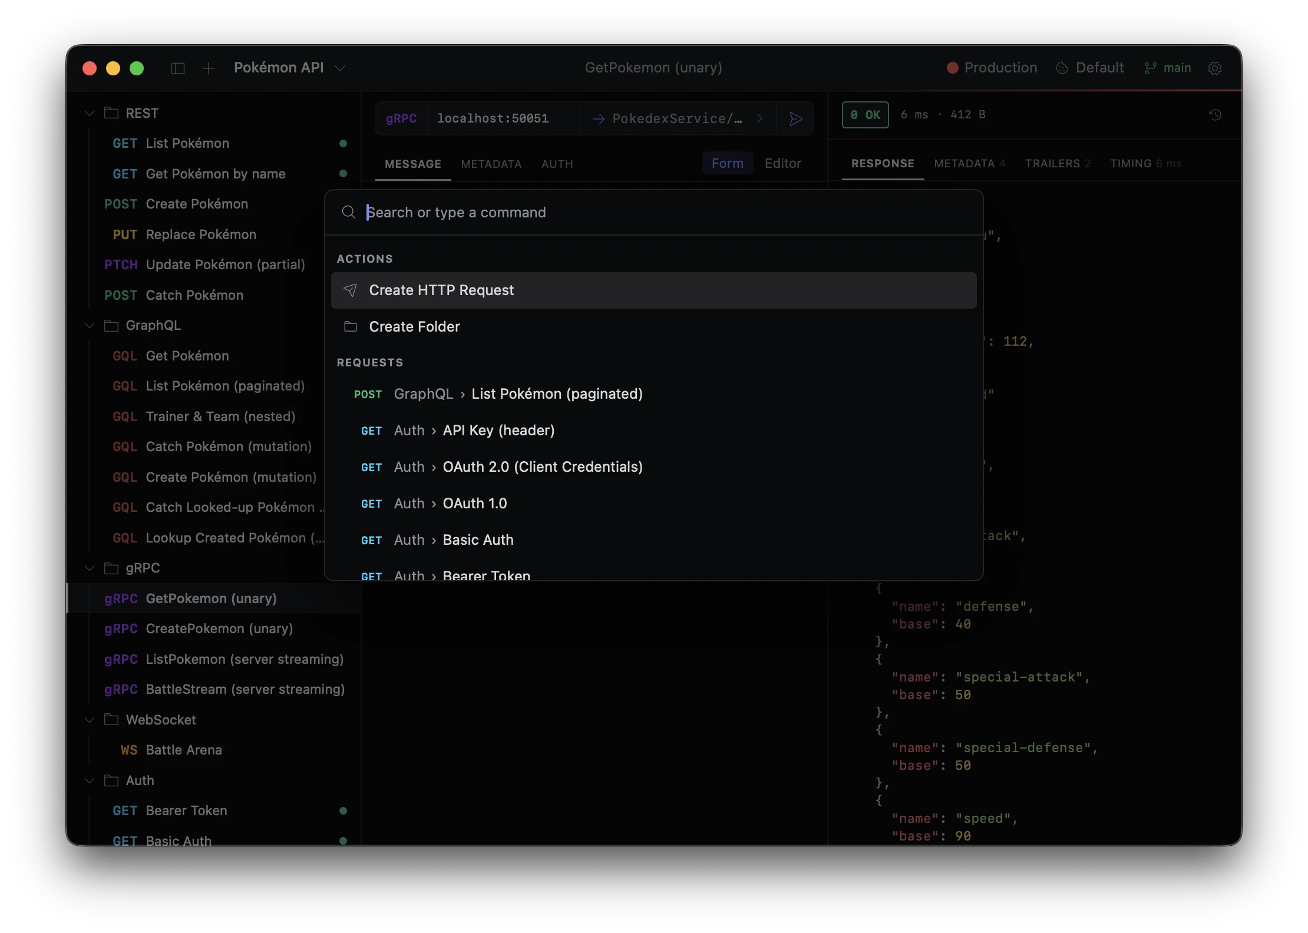Viewport: 1308px width, 933px height.
Task: Open the PokedexService method chevron
Action: click(x=760, y=119)
